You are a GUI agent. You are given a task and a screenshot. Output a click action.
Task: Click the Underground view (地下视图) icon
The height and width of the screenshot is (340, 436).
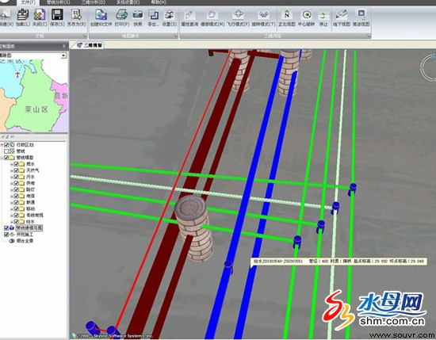[341, 14]
